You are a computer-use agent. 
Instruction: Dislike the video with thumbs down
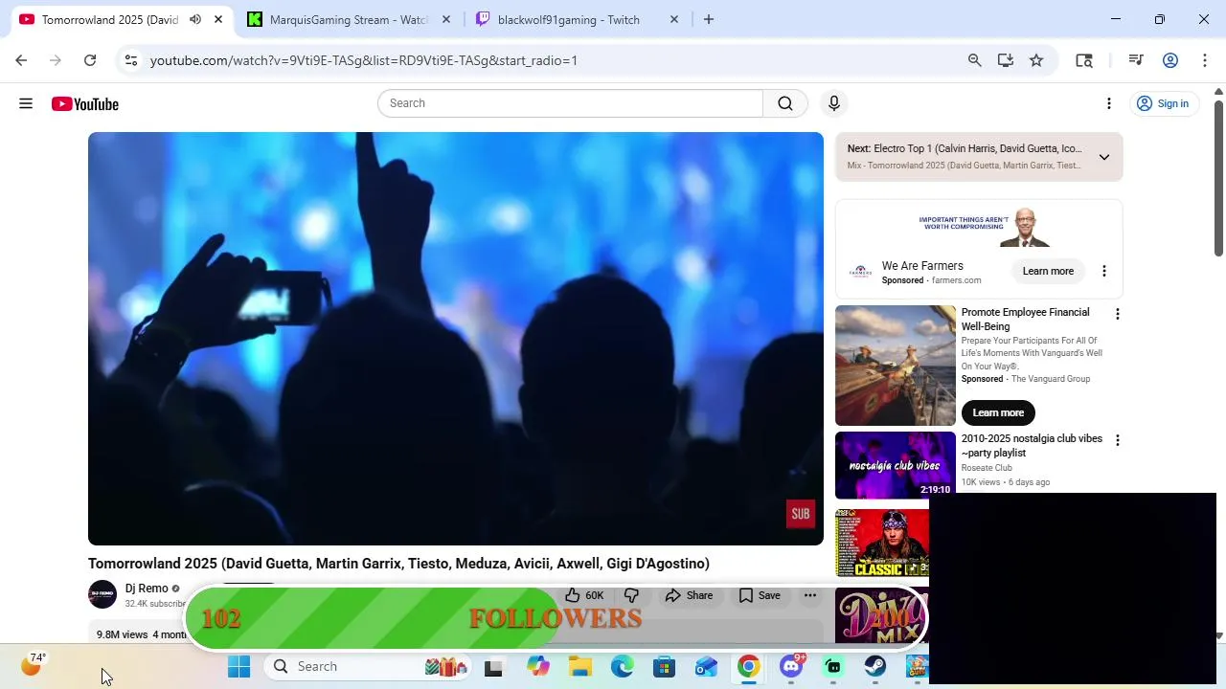tap(631, 595)
